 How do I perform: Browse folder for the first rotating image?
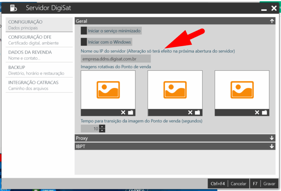point(130,112)
